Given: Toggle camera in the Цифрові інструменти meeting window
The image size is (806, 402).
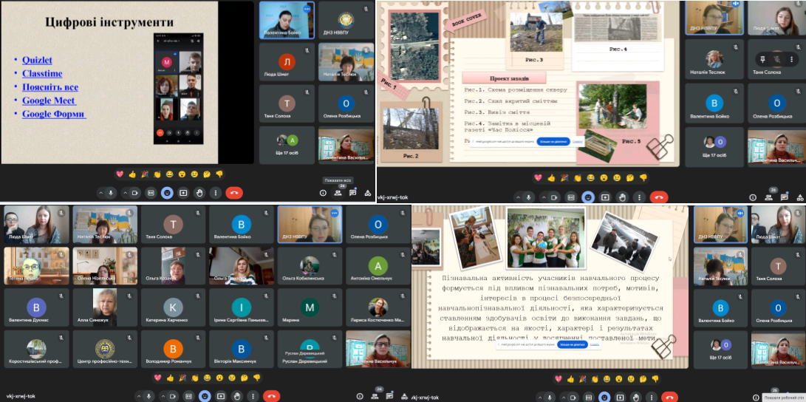Looking at the screenshot, I should (x=135, y=192).
